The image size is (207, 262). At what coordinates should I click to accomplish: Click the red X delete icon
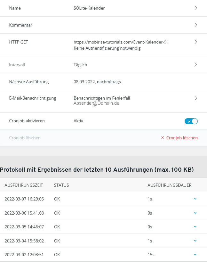pos(163,138)
